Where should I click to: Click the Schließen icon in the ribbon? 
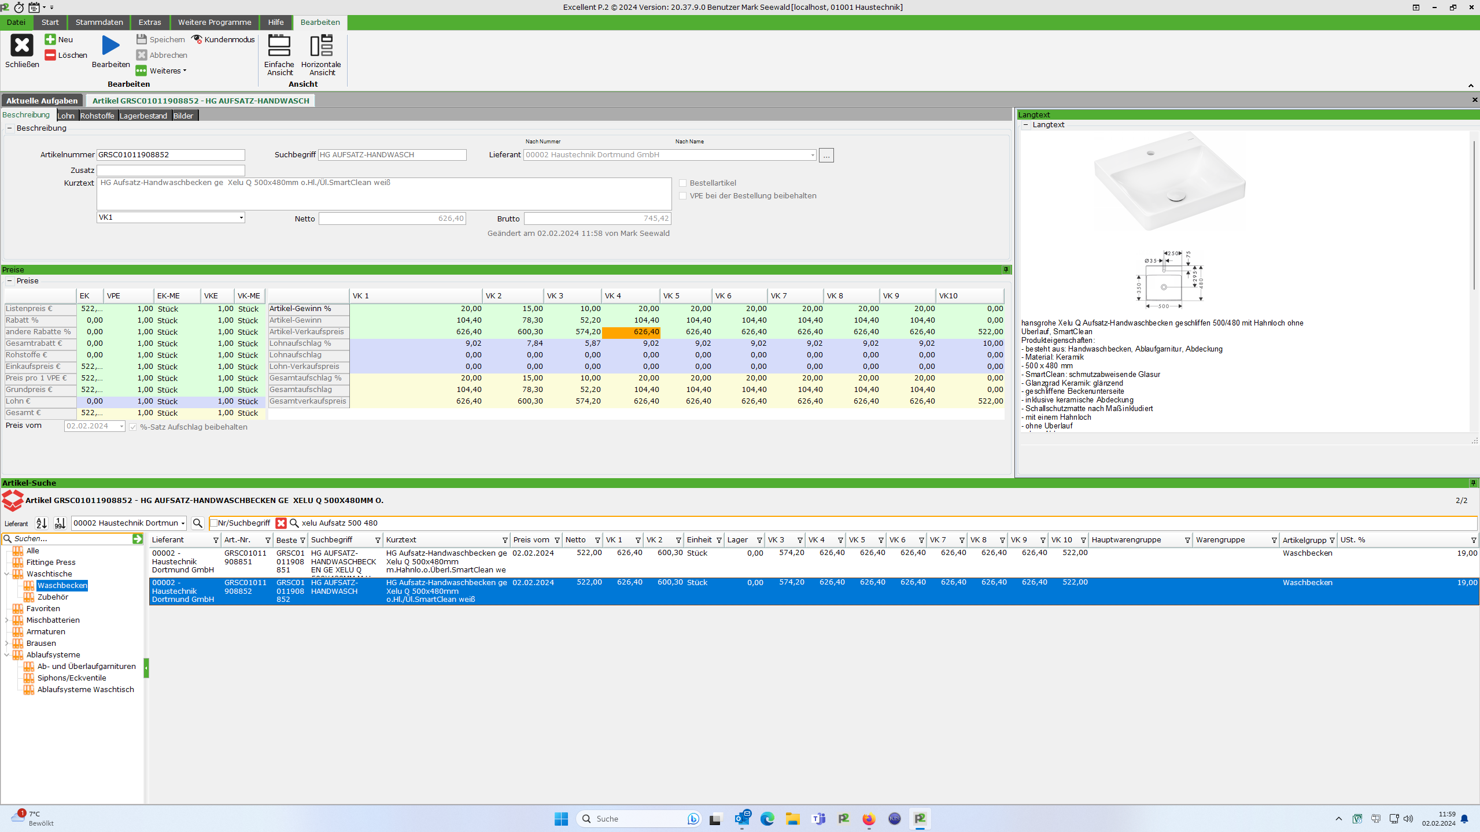click(22, 45)
